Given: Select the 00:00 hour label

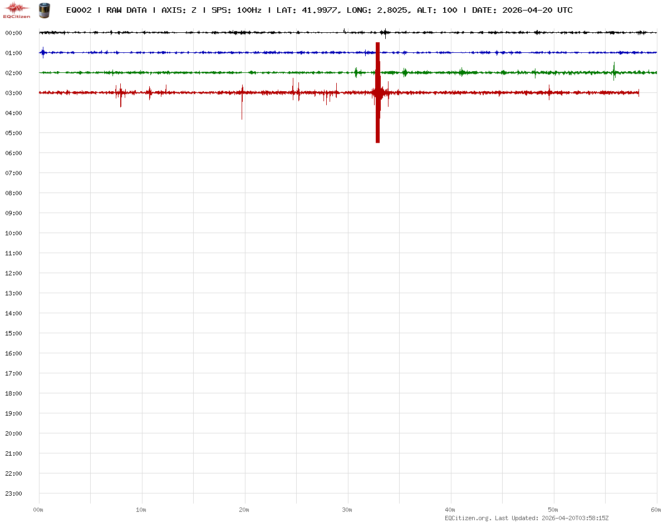Looking at the screenshot, I should pyautogui.click(x=13, y=33).
